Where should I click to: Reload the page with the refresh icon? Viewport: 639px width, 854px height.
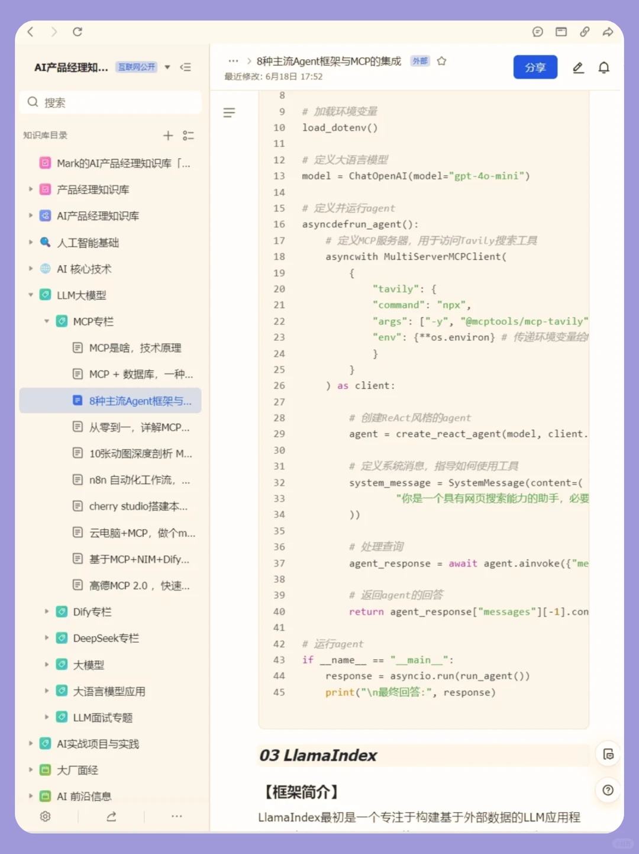(x=78, y=32)
